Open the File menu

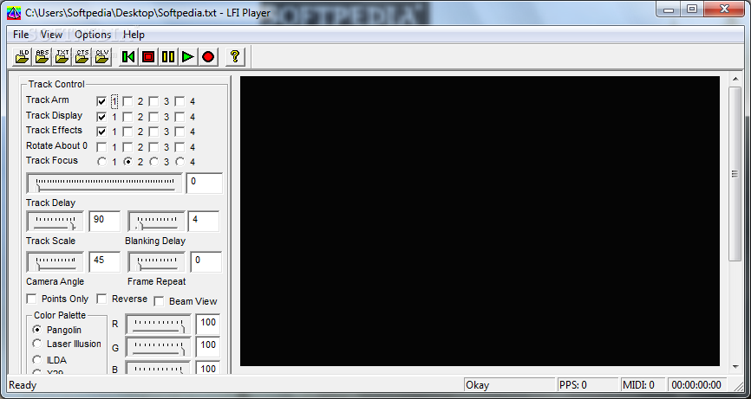[21, 35]
